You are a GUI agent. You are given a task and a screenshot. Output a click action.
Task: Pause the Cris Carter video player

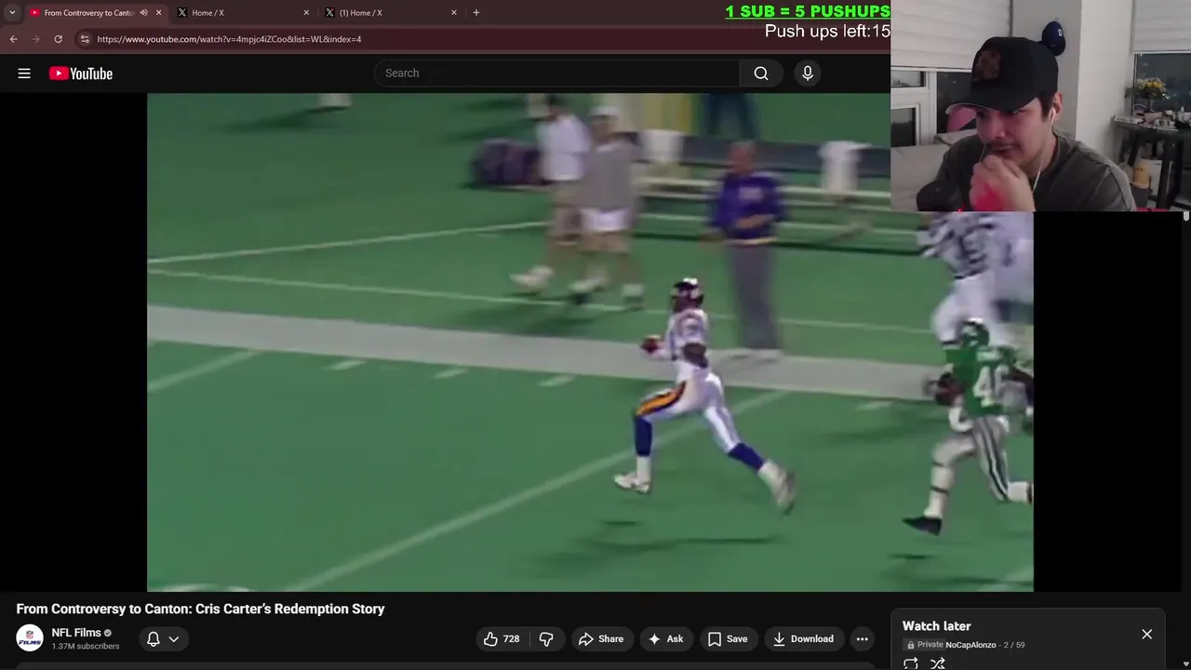click(x=590, y=342)
